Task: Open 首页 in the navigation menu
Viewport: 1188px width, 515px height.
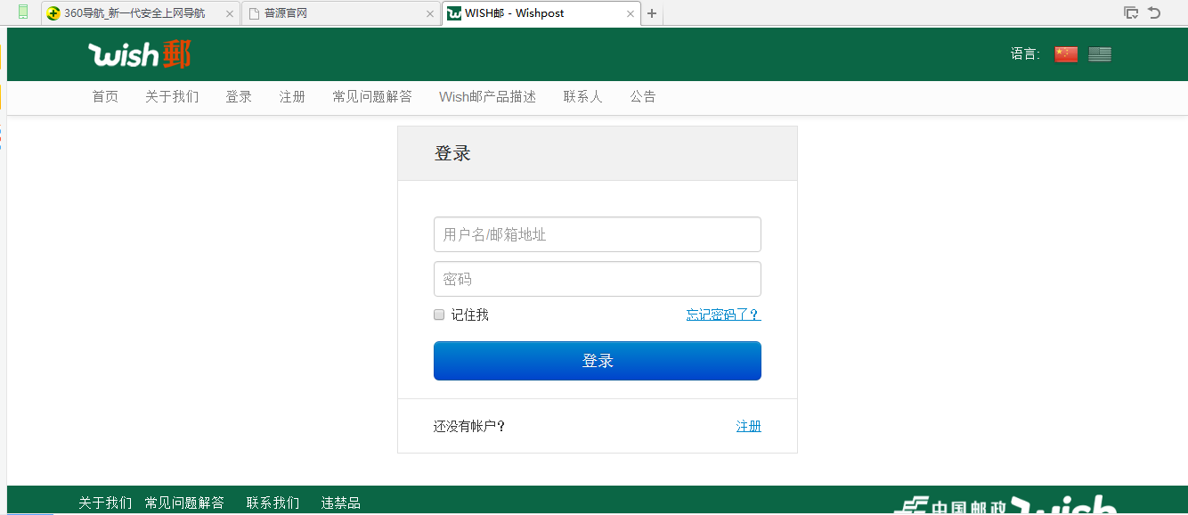Action: (x=105, y=97)
